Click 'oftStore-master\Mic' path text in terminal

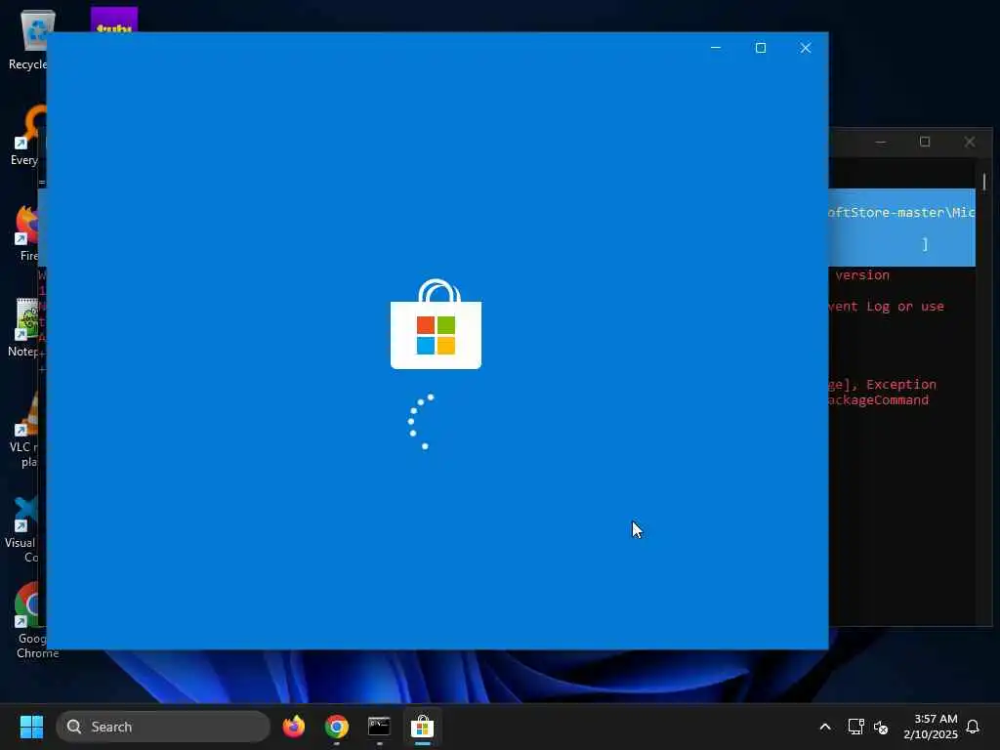901,212
